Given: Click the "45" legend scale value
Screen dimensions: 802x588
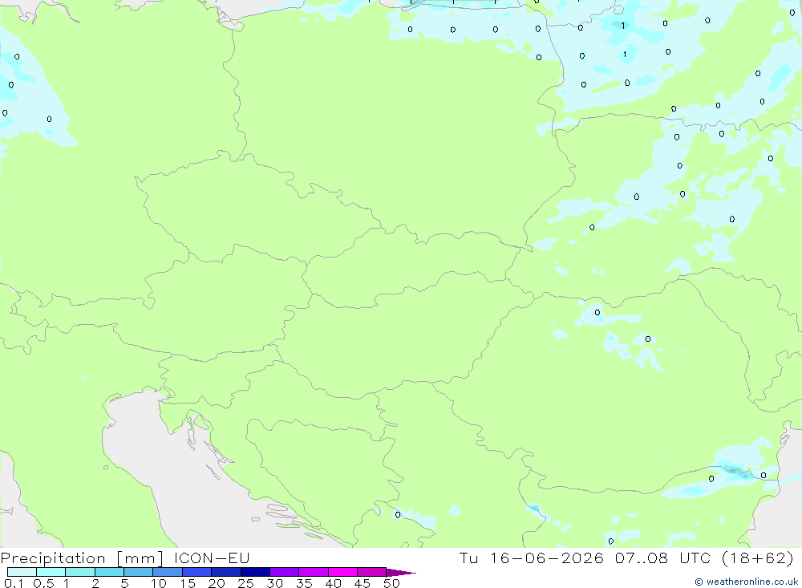Looking at the screenshot, I should tap(363, 583).
